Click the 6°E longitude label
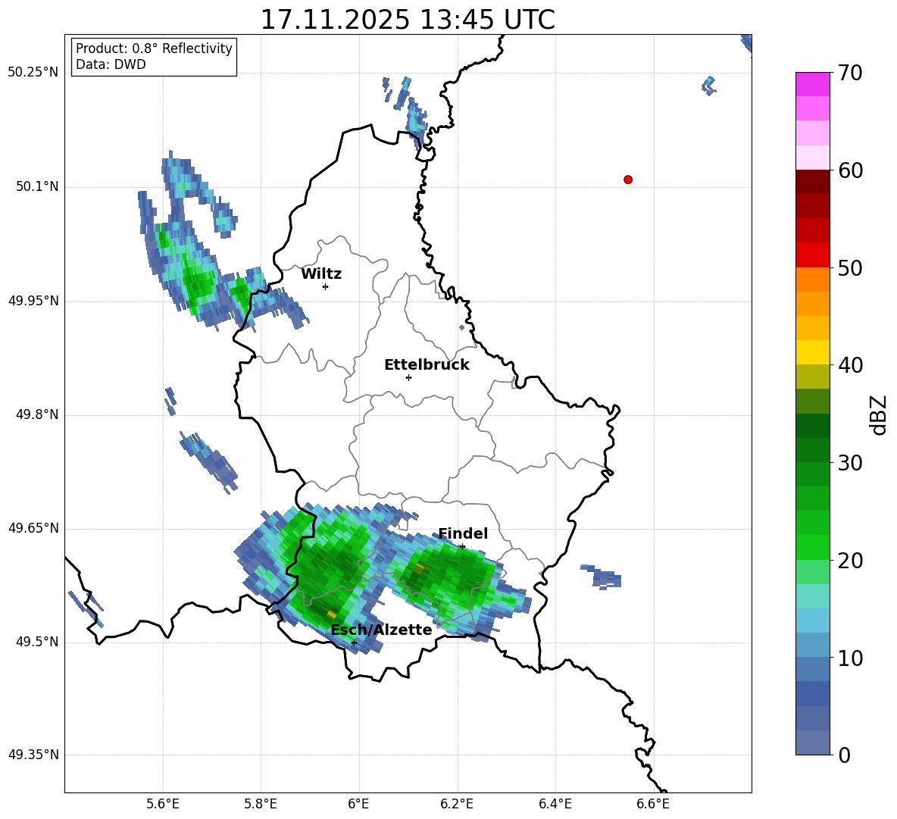Image resolution: width=897 pixels, height=819 pixels. coord(358,804)
